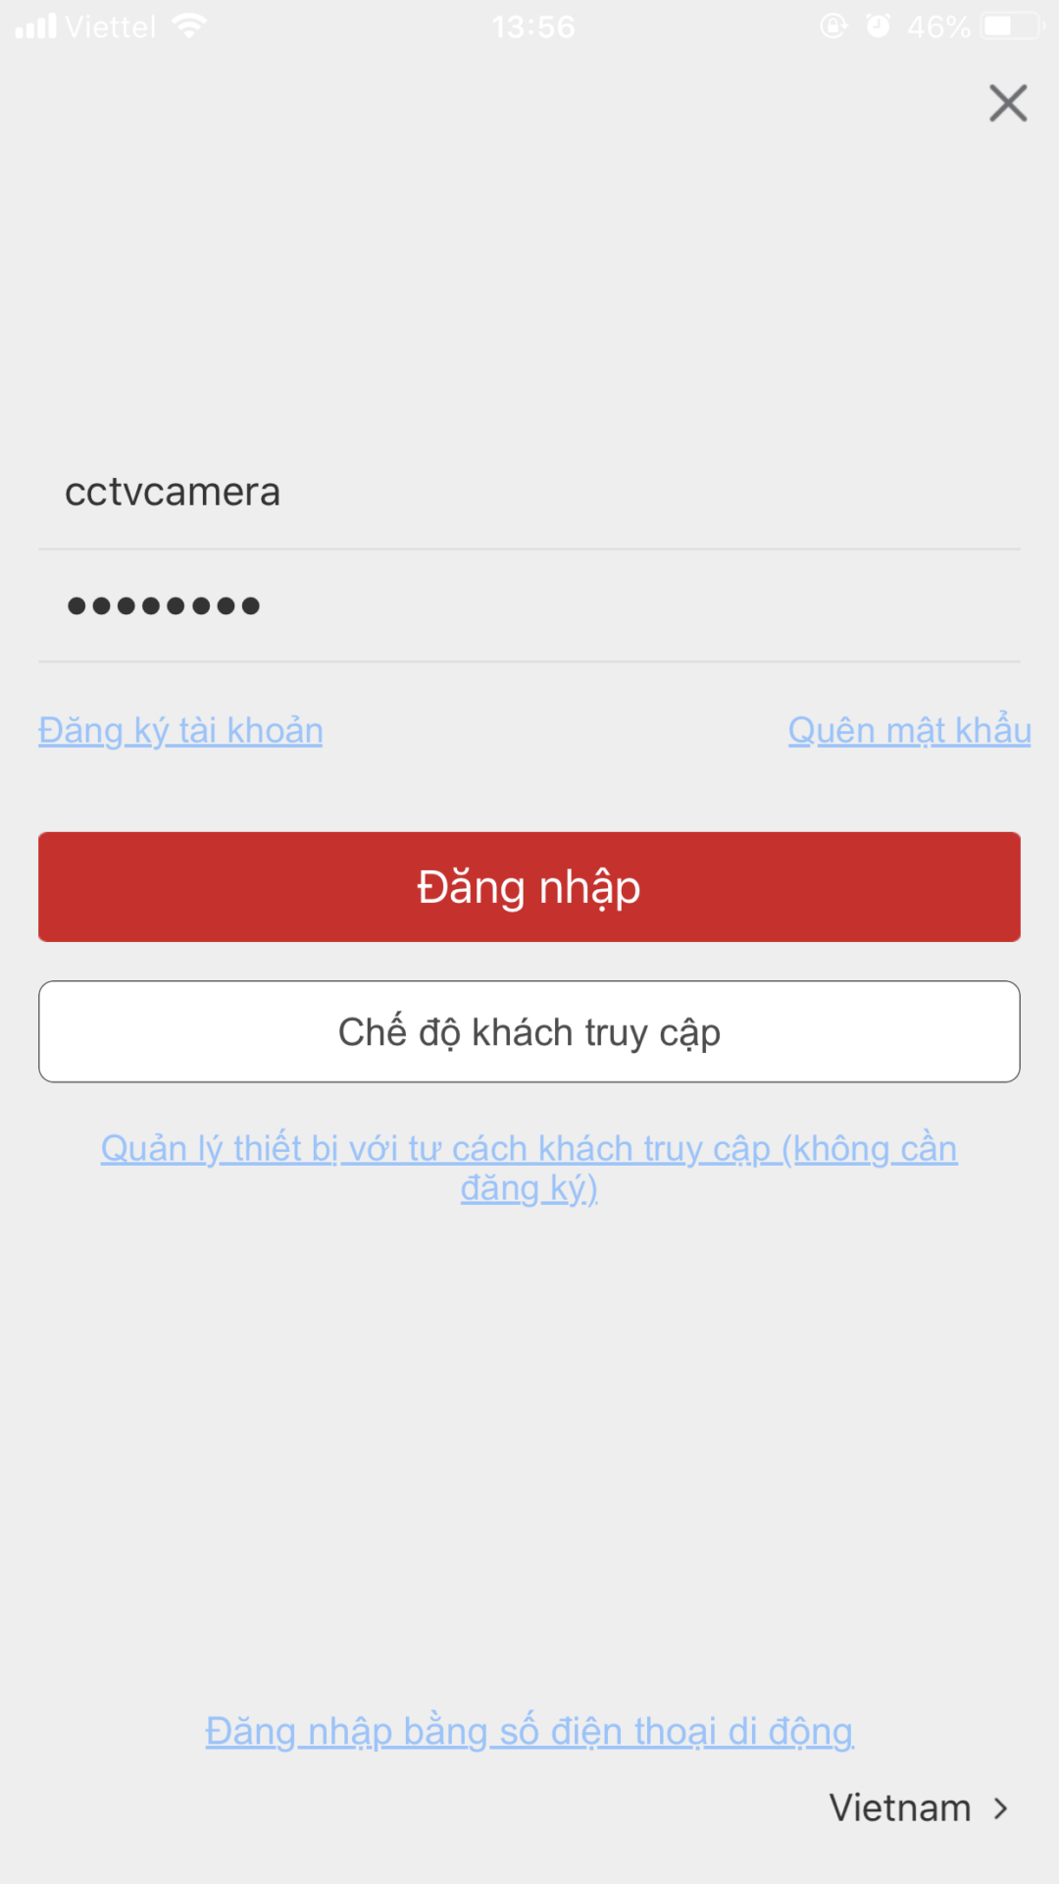Close the login screen with X icon
The width and height of the screenshot is (1059, 1884).
point(1008,103)
